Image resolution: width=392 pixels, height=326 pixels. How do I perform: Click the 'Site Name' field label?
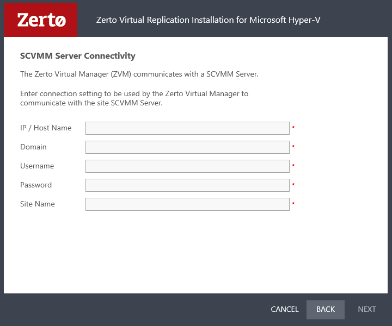click(x=38, y=204)
